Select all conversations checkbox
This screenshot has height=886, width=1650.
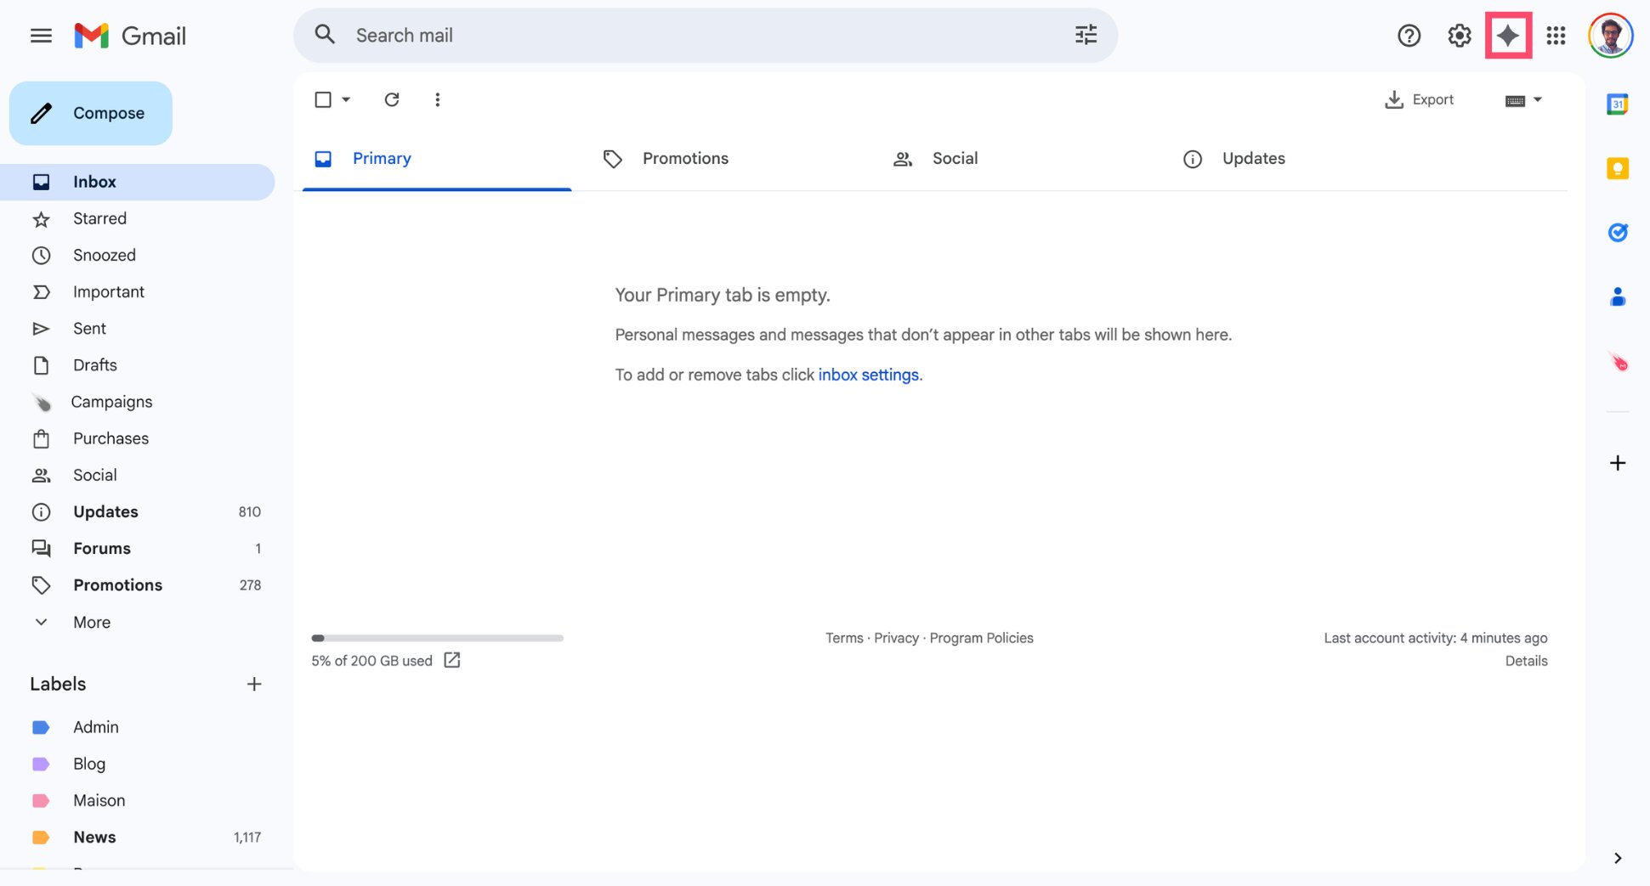coord(323,99)
